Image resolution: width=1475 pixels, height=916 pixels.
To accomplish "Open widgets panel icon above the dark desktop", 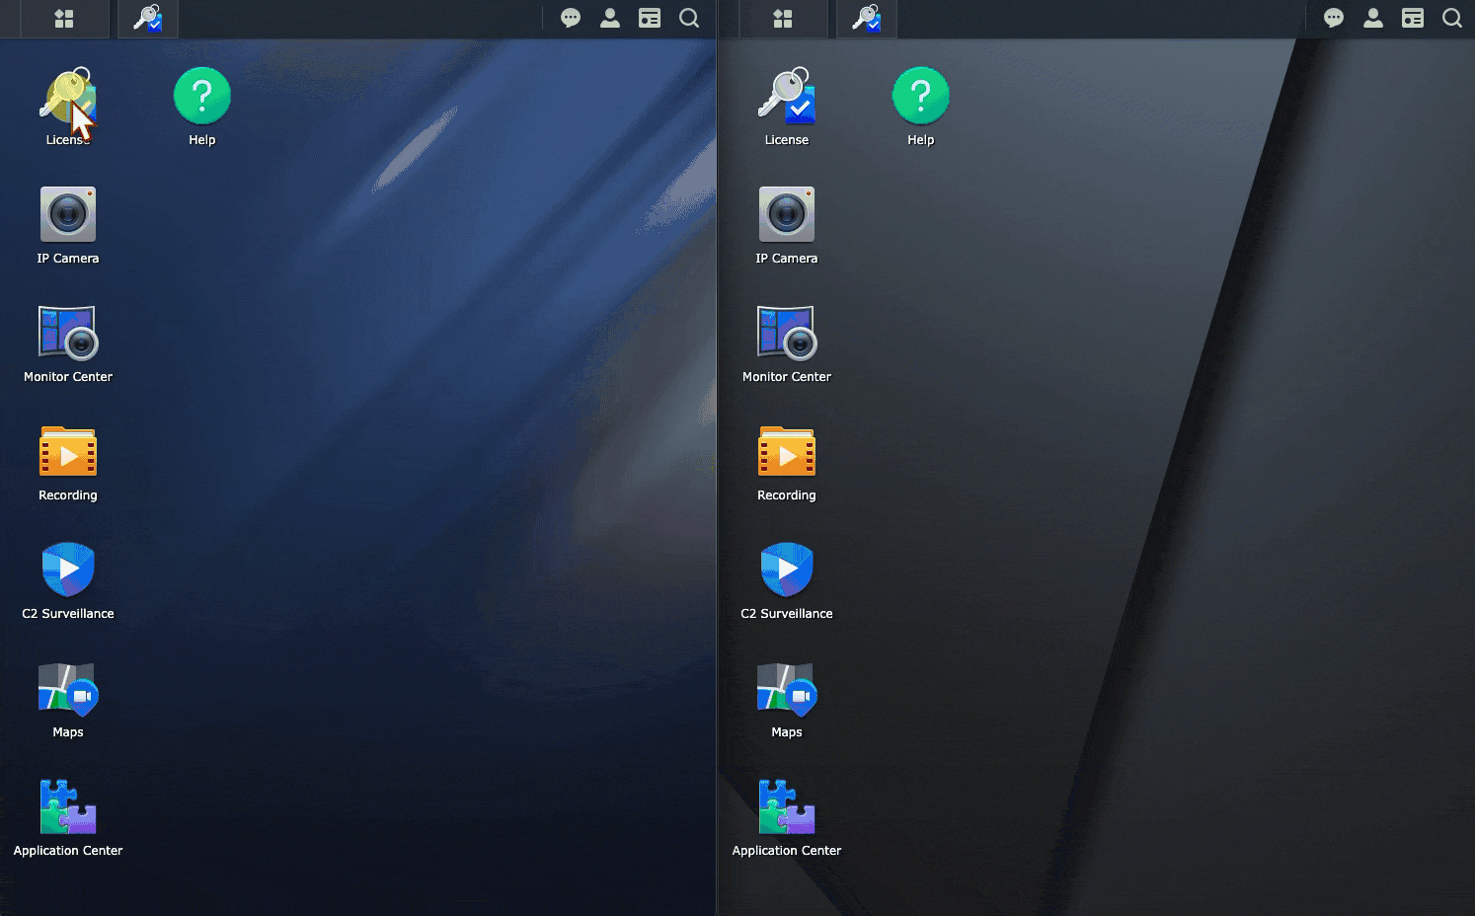I will [x=1413, y=19].
